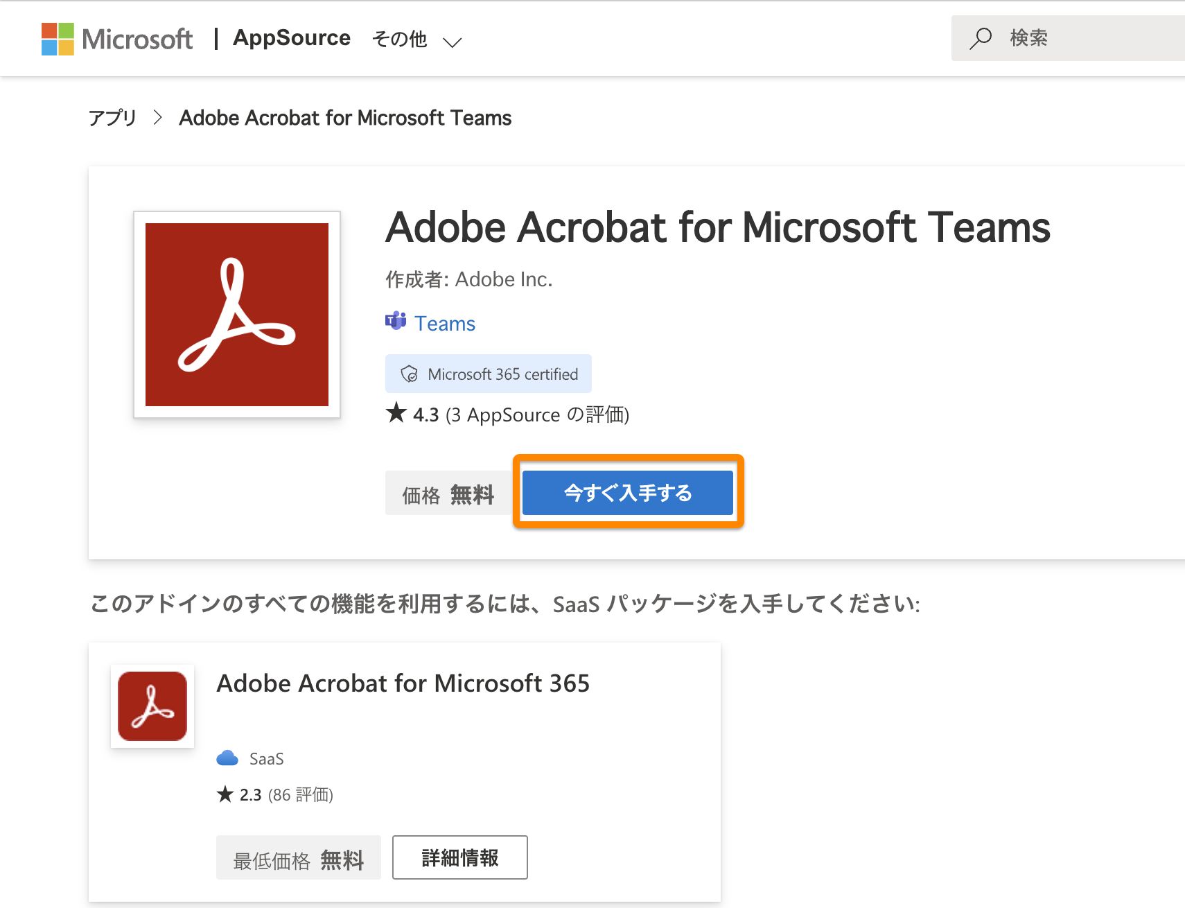Click the large Adobe Acrobat app logo
Image resolution: width=1185 pixels, height=908 pixels.
(x=237, y=315)
